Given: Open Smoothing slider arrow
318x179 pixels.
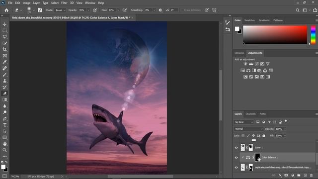Looking at the screenshot, I should tap(155, 10).
